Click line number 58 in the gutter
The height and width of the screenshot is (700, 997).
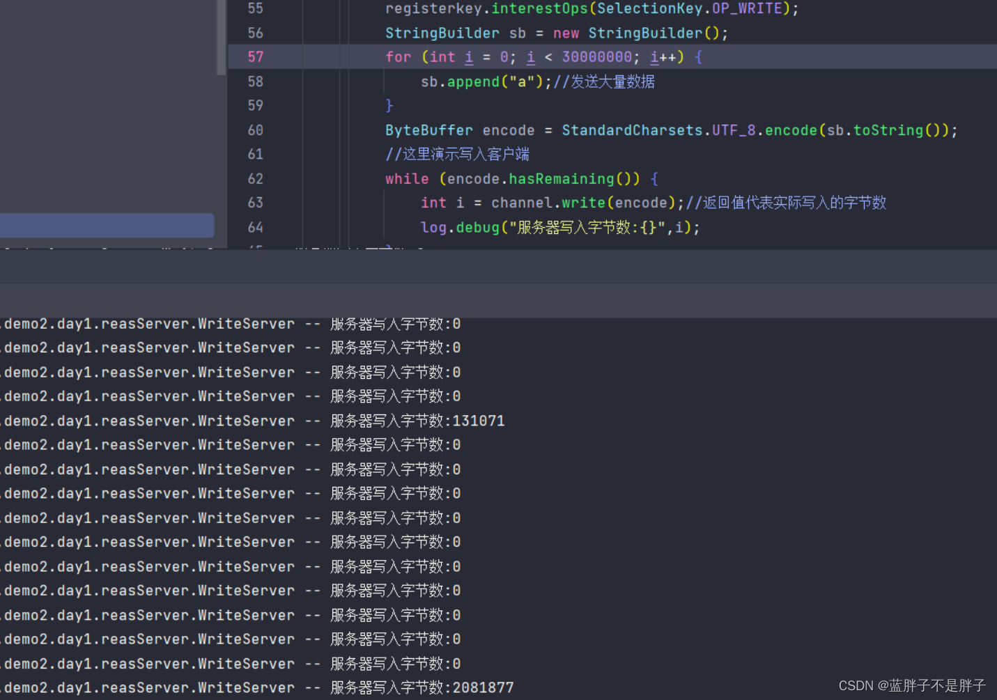[x=256, y=81]
